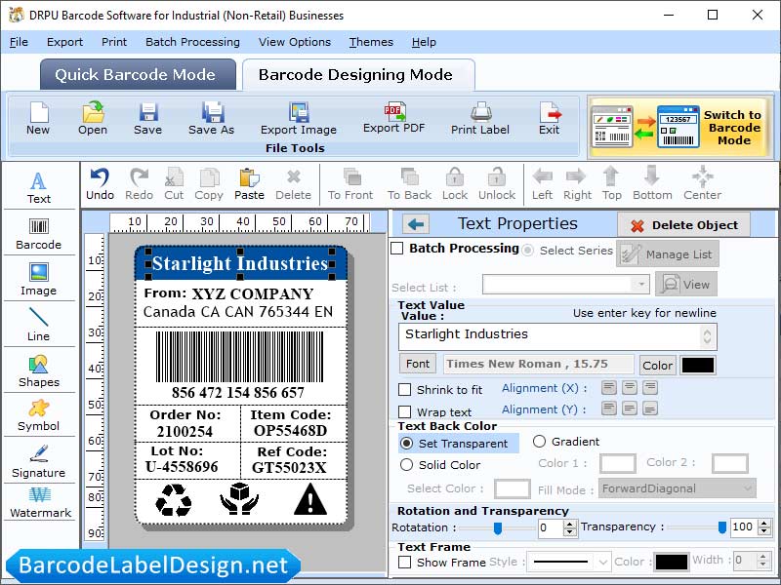Image resolution: width=781 pixels, height=585 pixels.
Task: Select the Watermark tool in sidebar
Action: (x=40, y=502)
